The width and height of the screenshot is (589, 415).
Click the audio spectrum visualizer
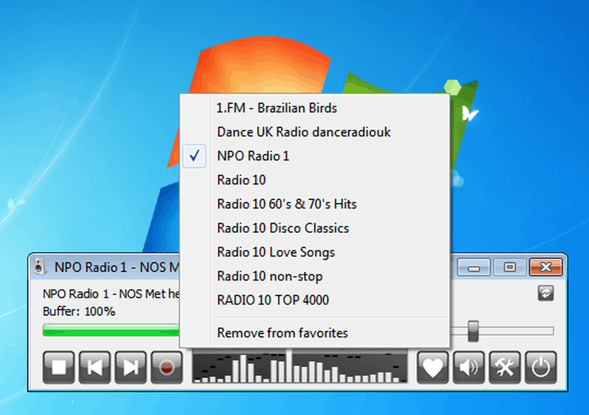point(299,367)
